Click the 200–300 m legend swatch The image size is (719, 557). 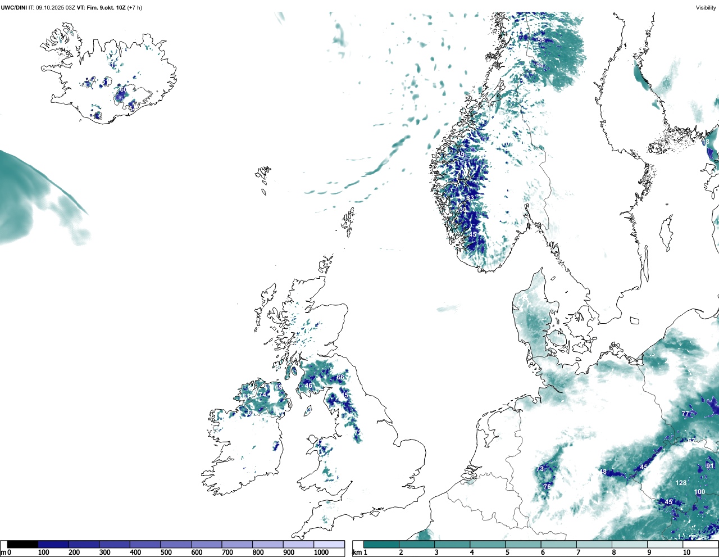coord(84,544)
